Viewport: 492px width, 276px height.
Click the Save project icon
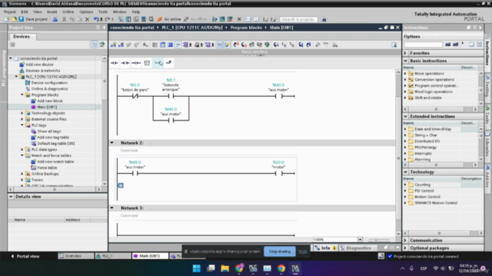[22, 19]
